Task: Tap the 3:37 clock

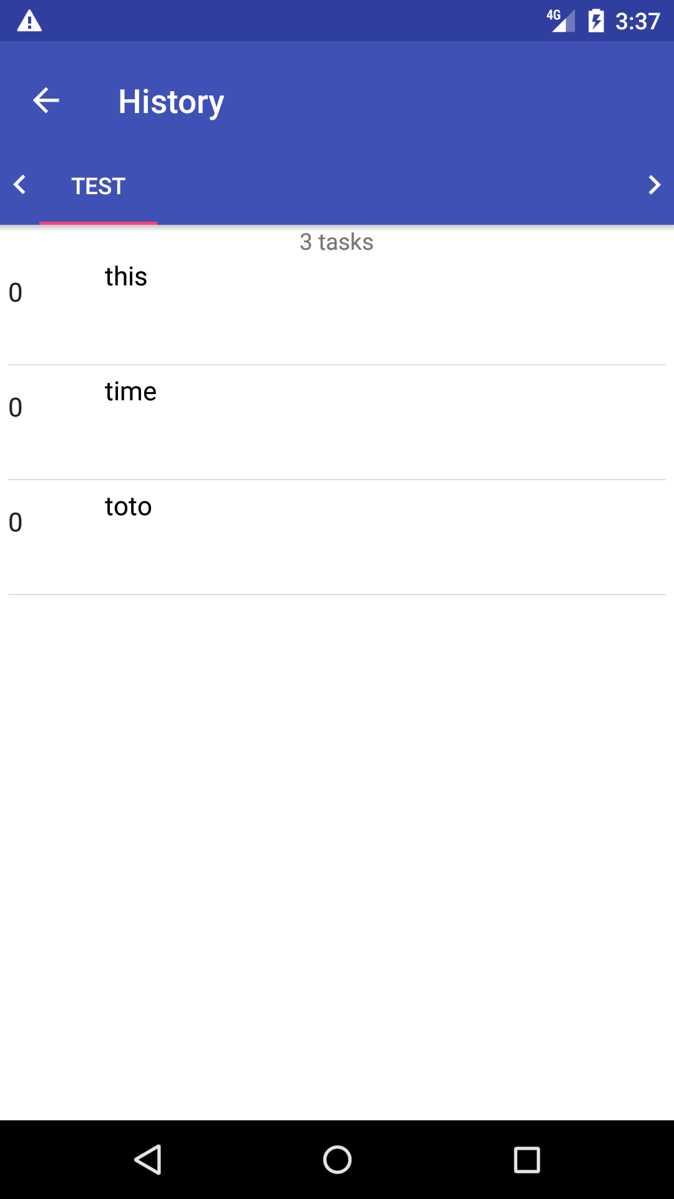Action: click(637, 21)
